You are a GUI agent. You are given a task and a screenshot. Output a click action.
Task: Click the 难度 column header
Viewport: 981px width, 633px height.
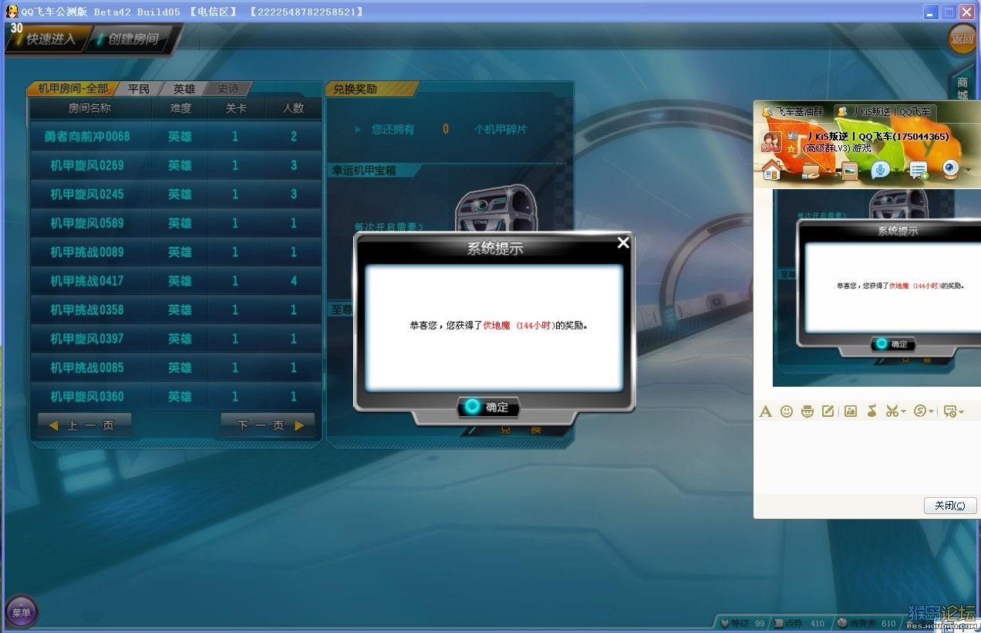pyautogui.click(x=180, y=109)
